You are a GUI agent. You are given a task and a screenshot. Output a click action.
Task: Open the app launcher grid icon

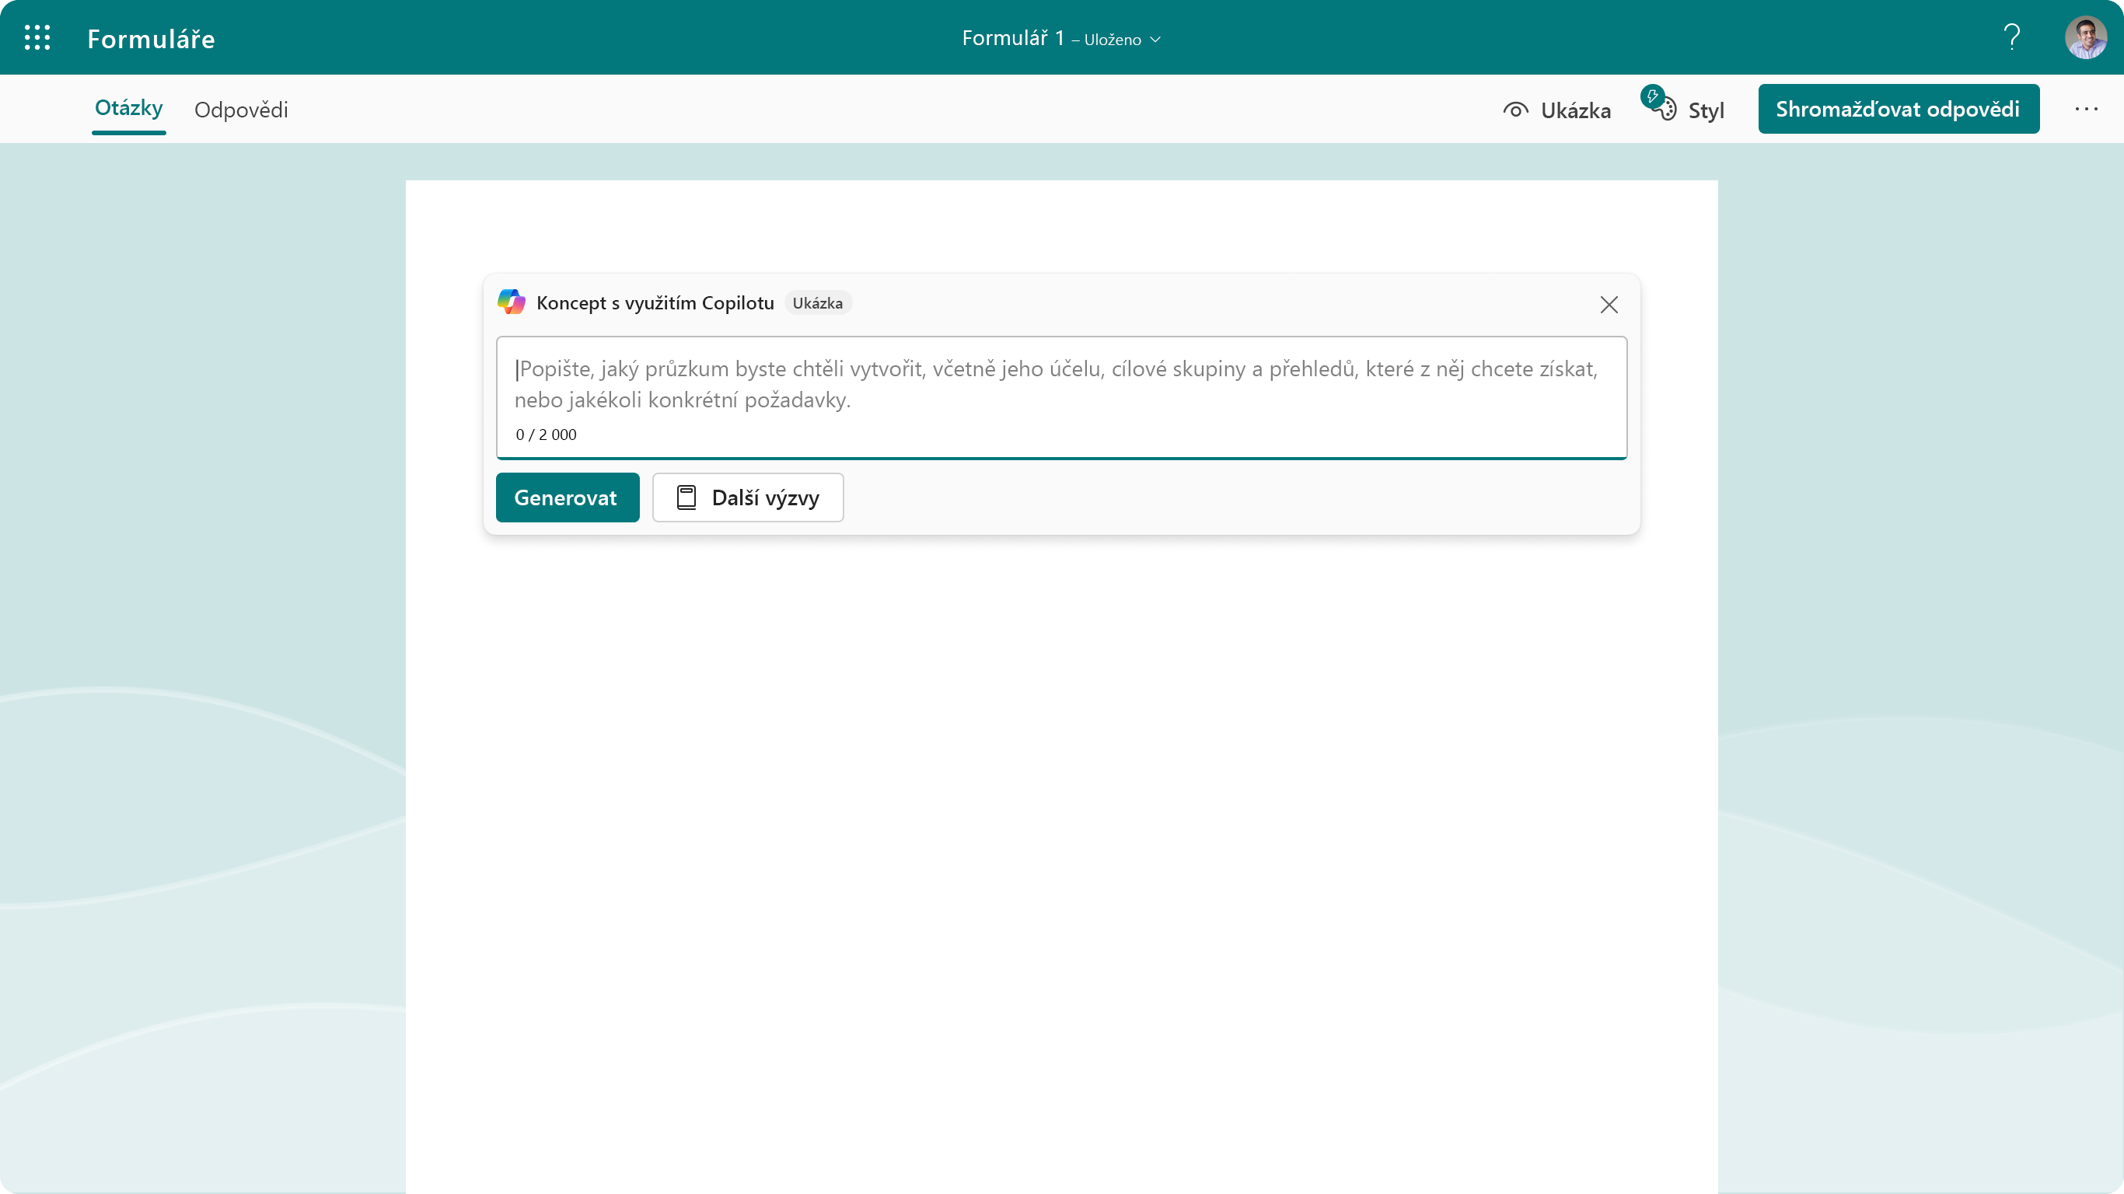(37, 38)
